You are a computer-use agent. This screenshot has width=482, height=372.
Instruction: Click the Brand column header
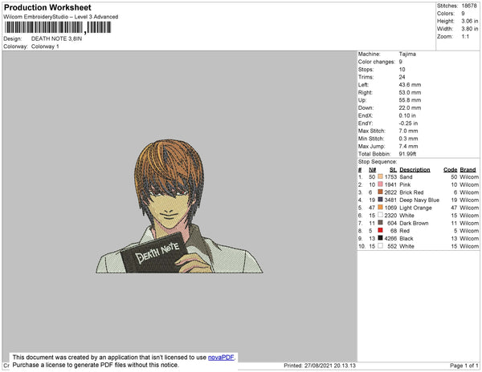coord(468,170)
